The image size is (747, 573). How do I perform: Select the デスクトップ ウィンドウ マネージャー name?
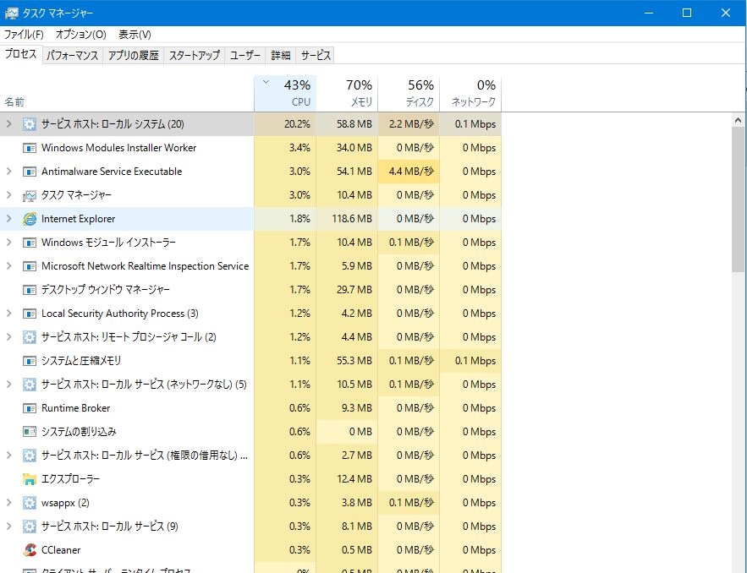coord(105,290)
